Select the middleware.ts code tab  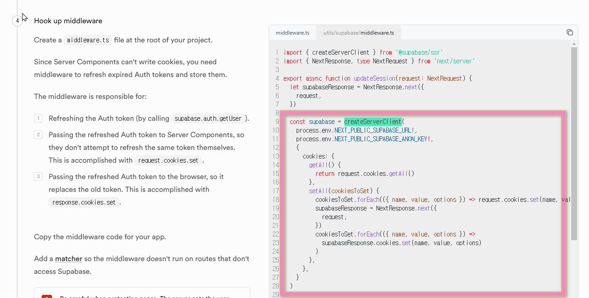click(292, 32)
